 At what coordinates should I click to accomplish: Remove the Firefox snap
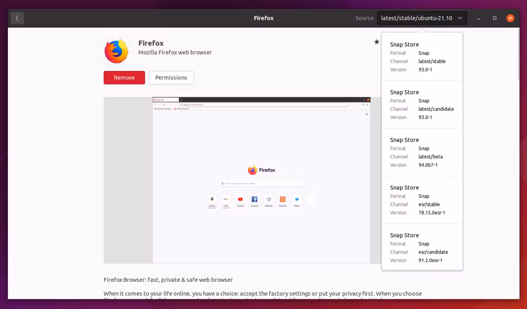pos(124,78)
